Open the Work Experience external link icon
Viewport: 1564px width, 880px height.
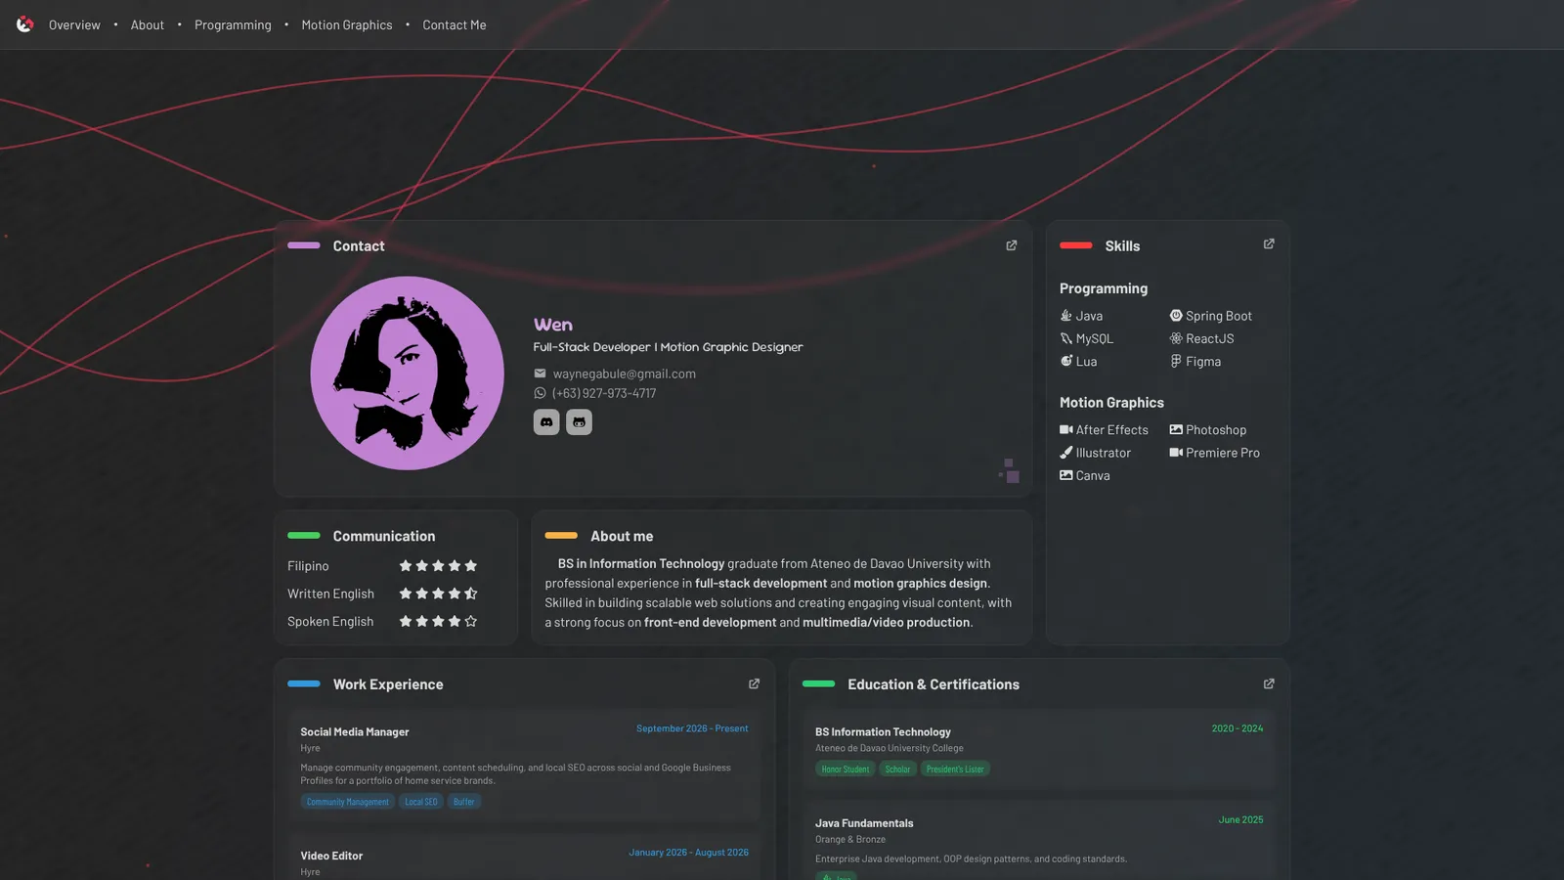point(754,683)
